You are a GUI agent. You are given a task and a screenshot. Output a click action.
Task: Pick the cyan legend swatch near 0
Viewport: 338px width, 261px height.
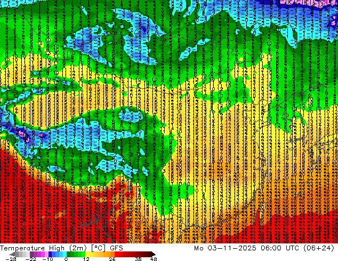(65, 254)
